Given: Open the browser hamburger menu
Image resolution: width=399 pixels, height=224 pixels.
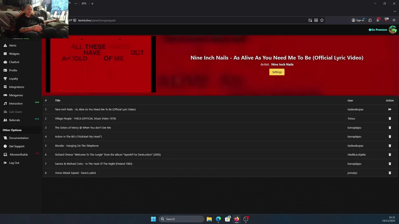Looking at the screenshot, I should point(394,20).
